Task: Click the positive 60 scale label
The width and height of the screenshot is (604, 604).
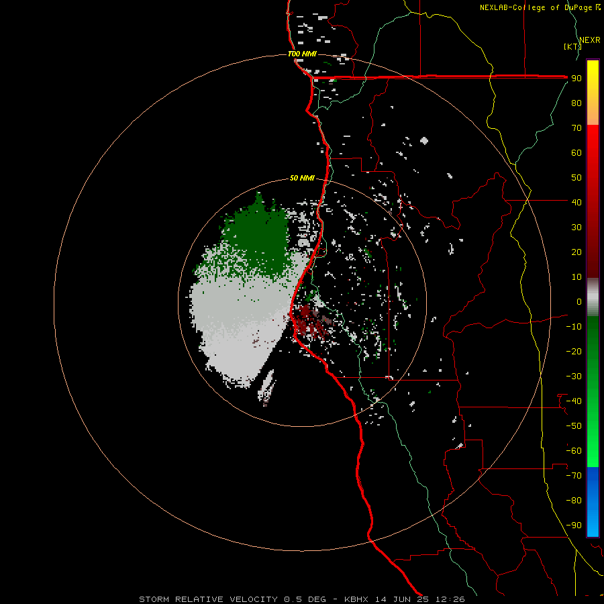Action: point(576,152)
